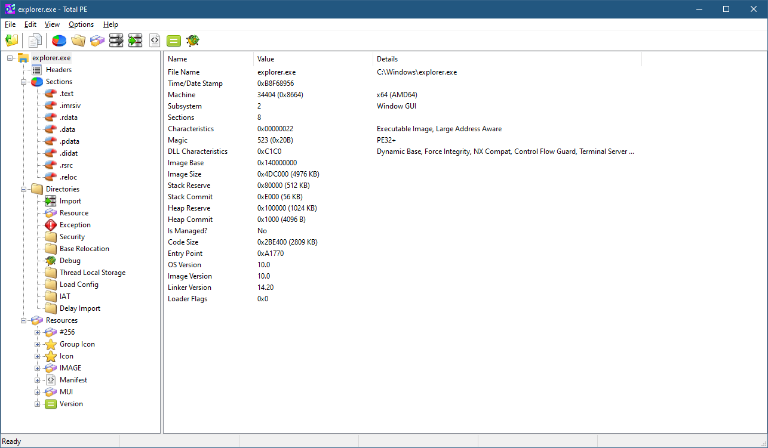Open the Directories view via toolbar folder icon

[78, 41]
